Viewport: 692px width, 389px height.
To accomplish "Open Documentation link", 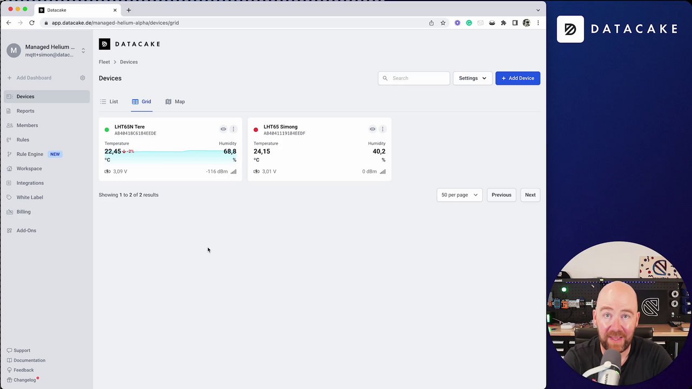I will (26, 360).
